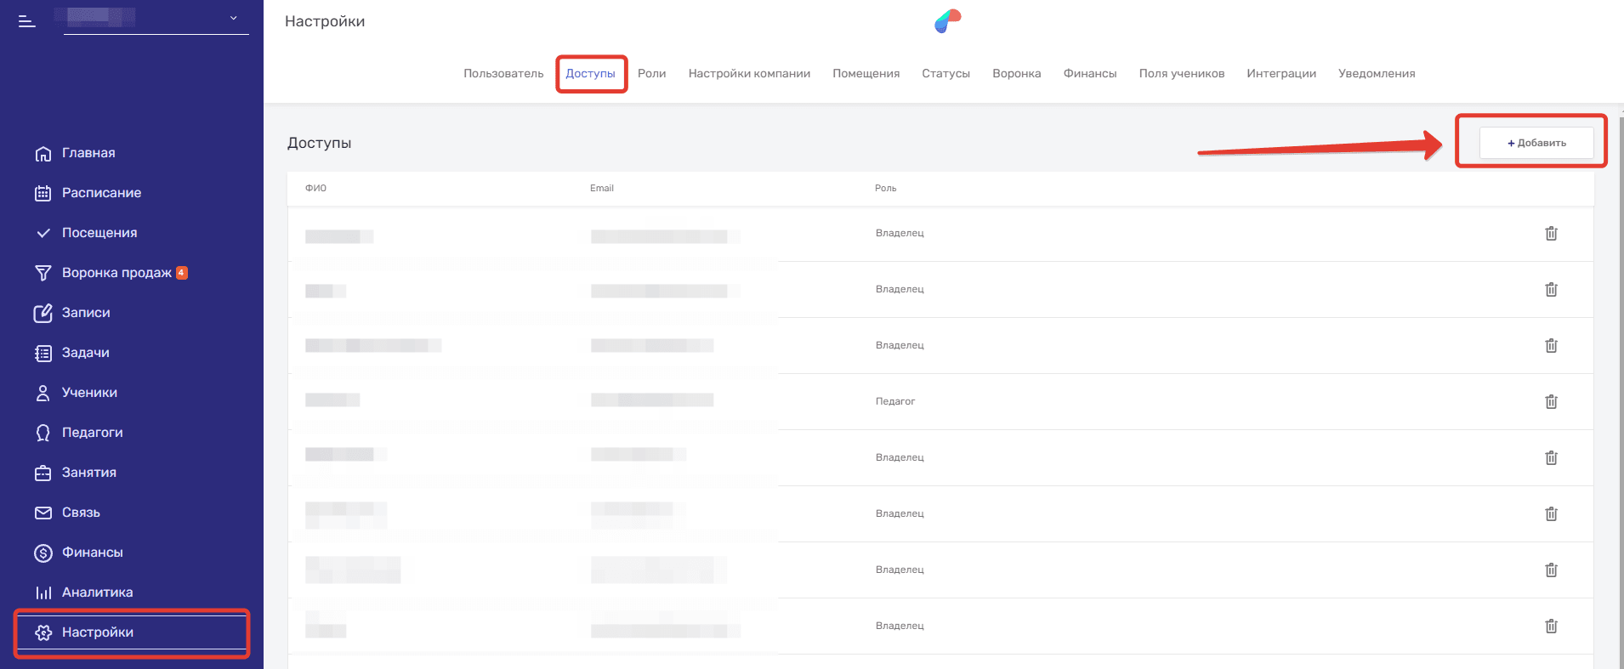Click the Email column header
The width and height of the screenshot is (1624, 669).
pyautogui.click(x=601, y=188)
